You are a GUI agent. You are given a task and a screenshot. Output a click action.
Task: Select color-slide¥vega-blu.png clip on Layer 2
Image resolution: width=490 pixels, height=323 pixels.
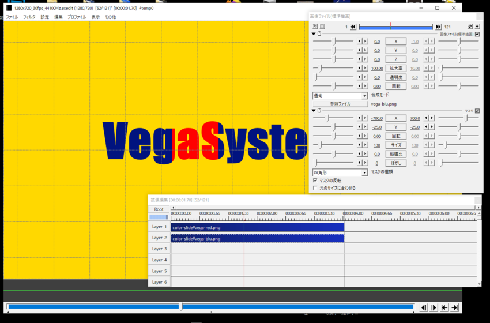258,239
